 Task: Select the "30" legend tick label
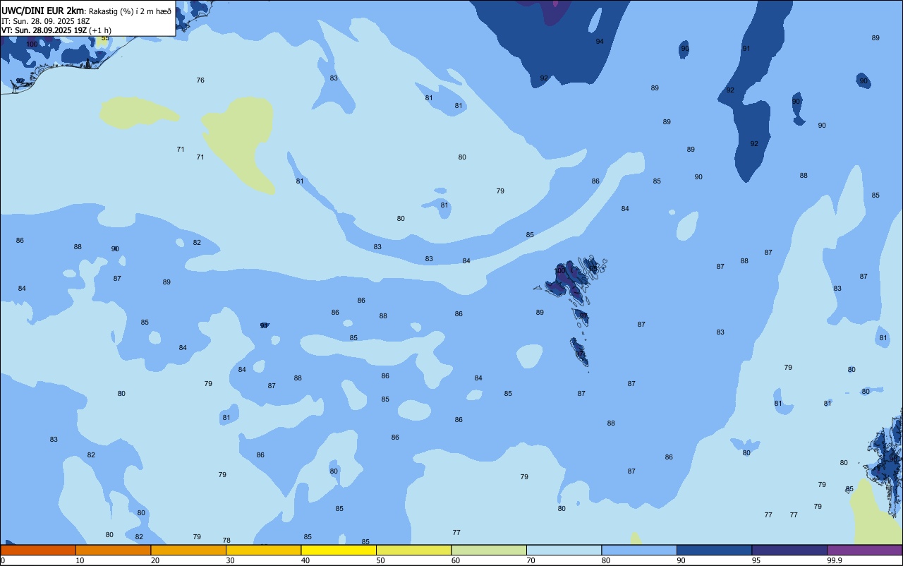coord(230,560)
